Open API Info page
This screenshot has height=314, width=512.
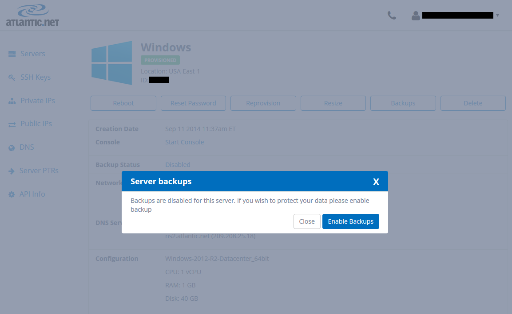click(x=32, y=194)
